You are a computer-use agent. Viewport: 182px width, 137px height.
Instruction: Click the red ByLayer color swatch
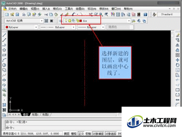(x=7, y=27)
